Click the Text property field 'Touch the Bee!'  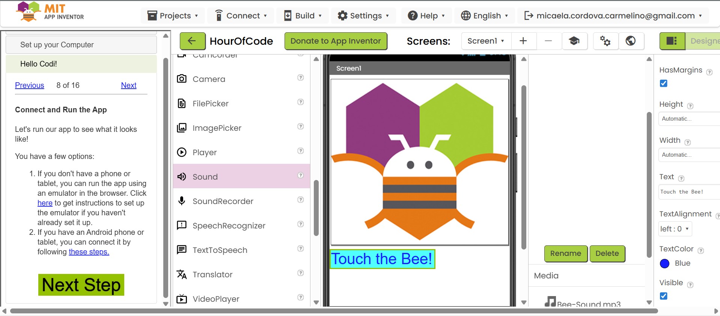pyautogui.click(x=689, y=192)
